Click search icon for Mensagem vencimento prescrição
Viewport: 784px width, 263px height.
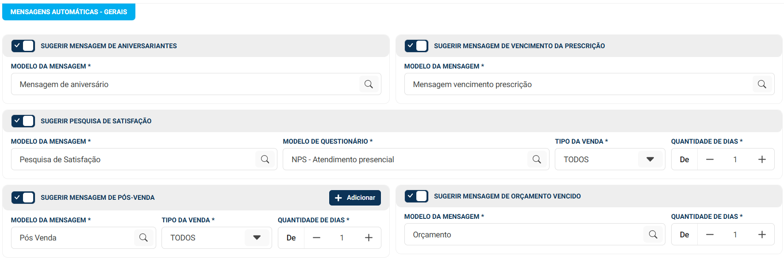(x=762, y=84)
